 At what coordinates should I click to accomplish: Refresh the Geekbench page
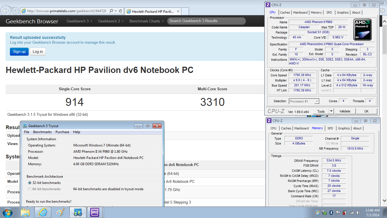tap(120, 11)
